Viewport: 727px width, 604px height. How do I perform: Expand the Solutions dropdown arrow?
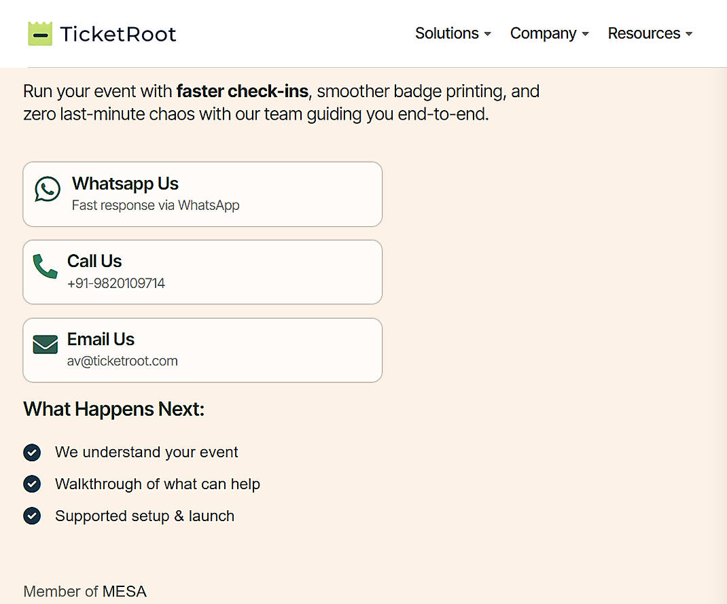(487, 34)
